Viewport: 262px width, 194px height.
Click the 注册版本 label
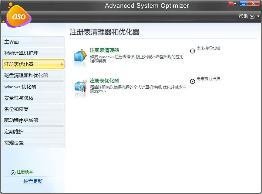click(x=25, y=172)
